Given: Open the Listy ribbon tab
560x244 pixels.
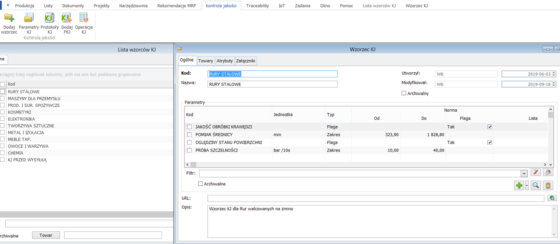Looking at the screenshot, I should point(48,6).
